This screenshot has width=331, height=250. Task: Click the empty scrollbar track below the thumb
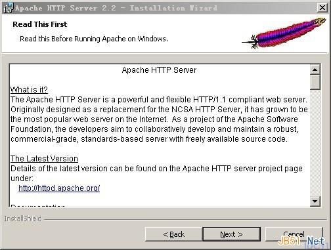pyautogui.click(x=315, y=142)
